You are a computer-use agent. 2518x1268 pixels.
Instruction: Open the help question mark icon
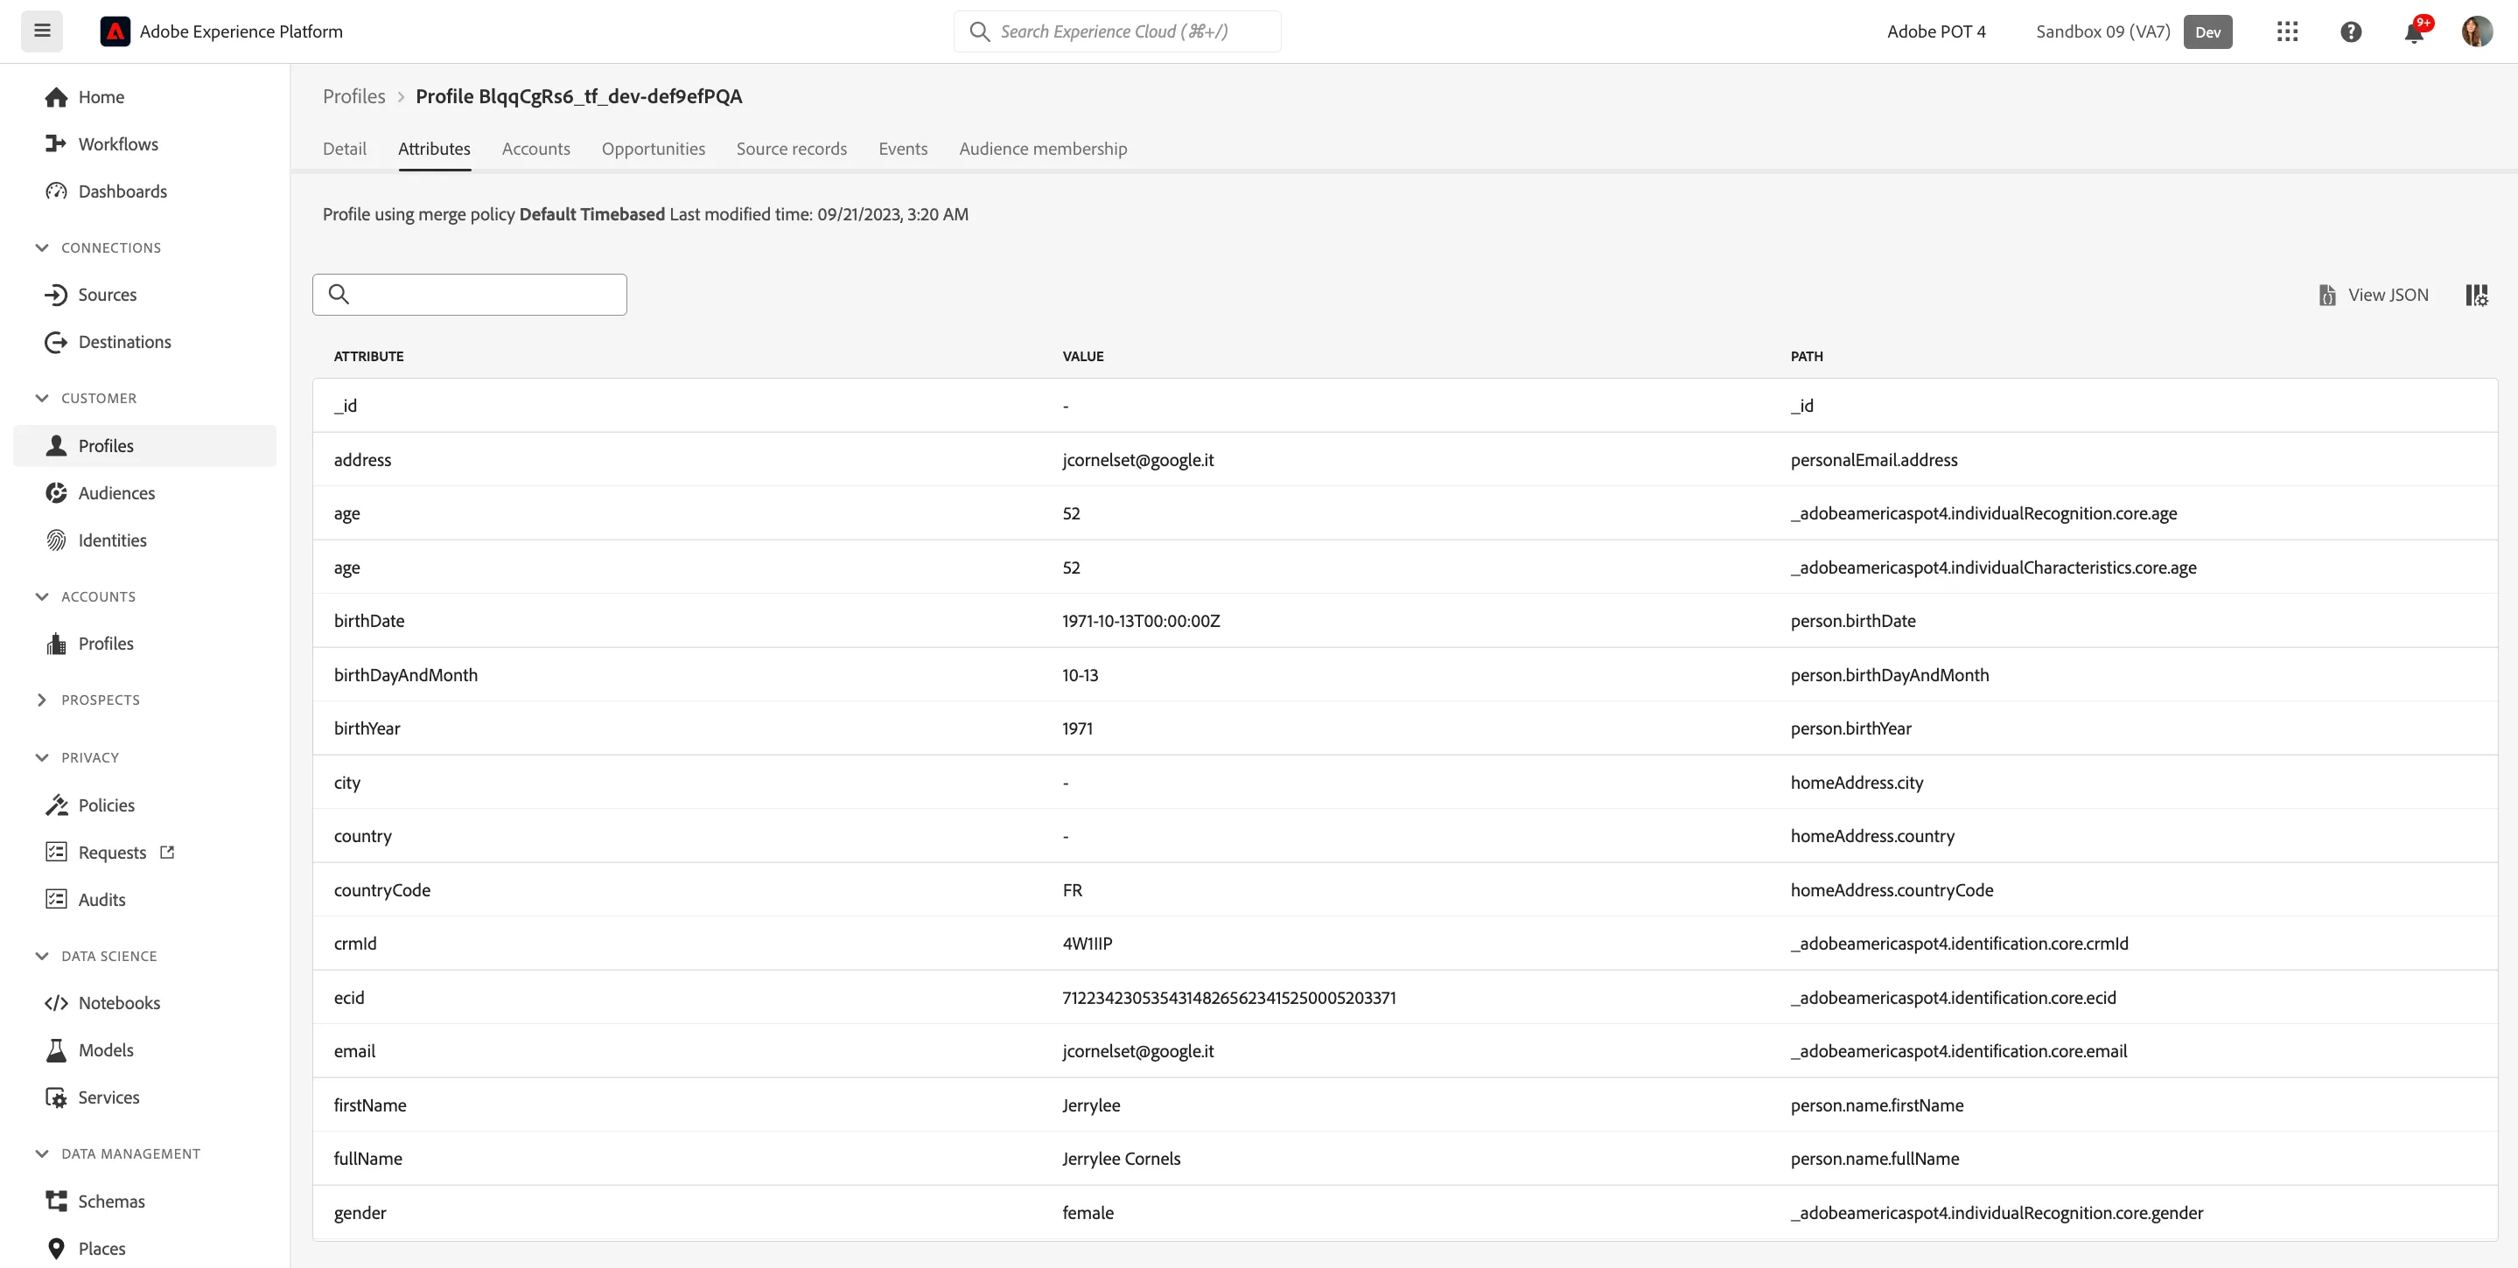[x=2351, y=31]
